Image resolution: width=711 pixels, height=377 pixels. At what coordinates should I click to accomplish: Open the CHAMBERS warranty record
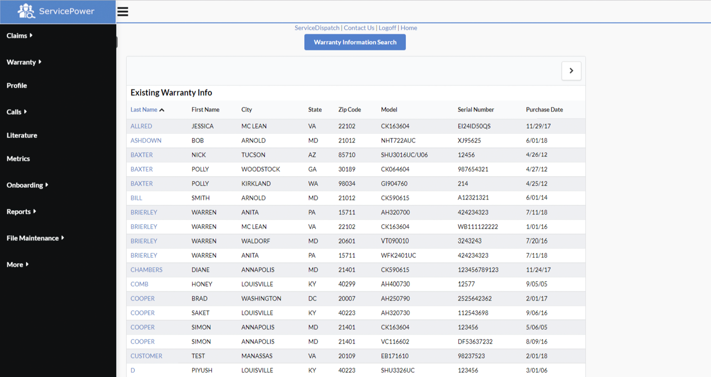(146, 270)
